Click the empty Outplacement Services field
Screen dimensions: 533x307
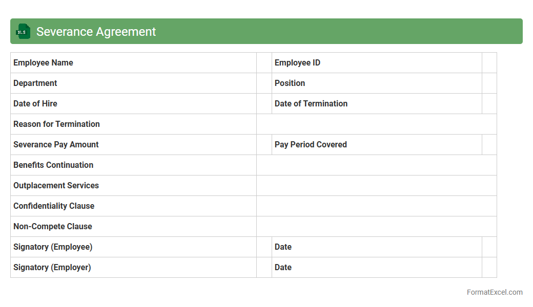pyautogui.click(x=376, y=186)
